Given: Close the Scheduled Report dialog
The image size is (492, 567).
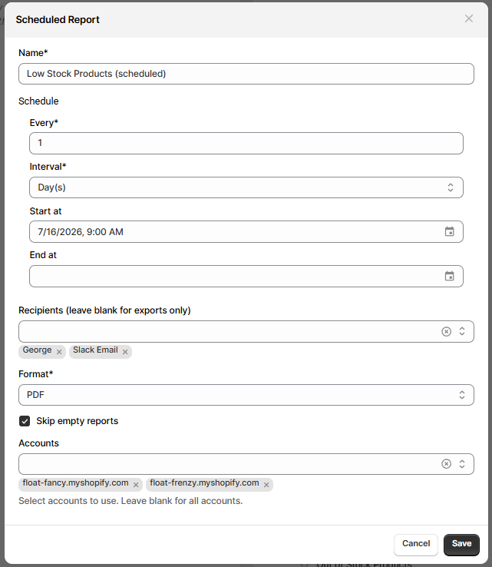Looking at the screenshot, I should tap(468, 18).
